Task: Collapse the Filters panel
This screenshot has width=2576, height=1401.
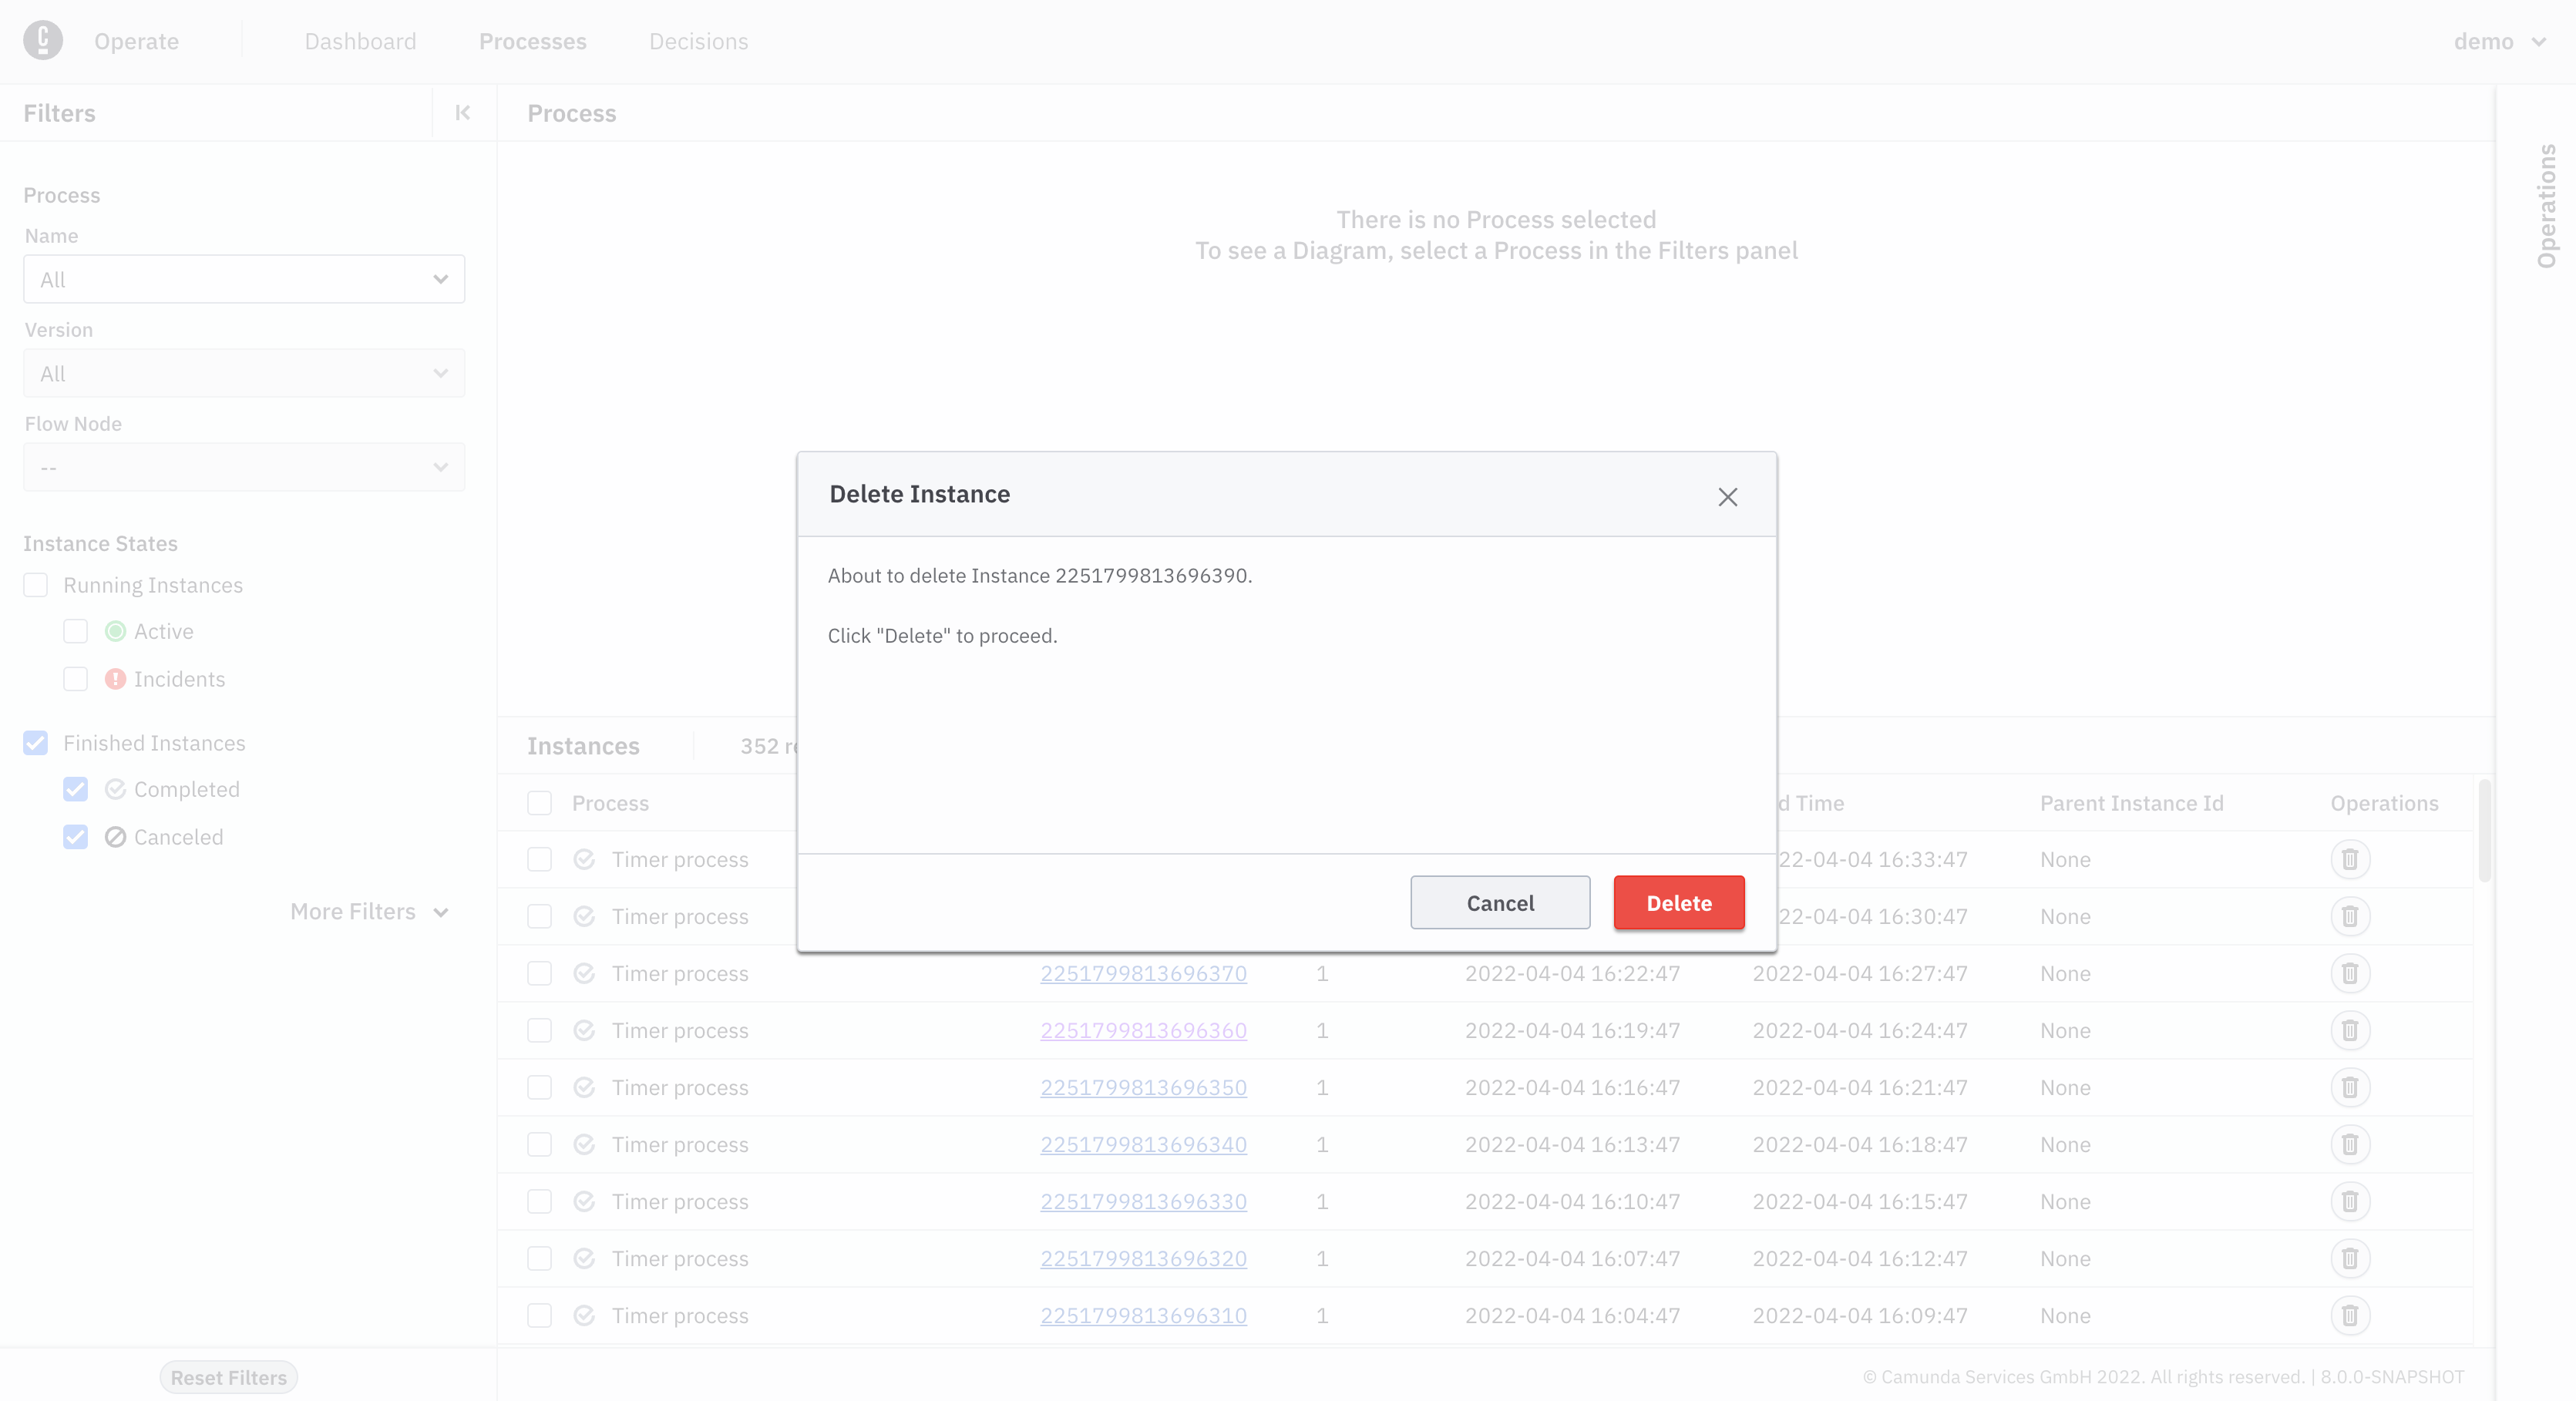Action: point(462,113)
